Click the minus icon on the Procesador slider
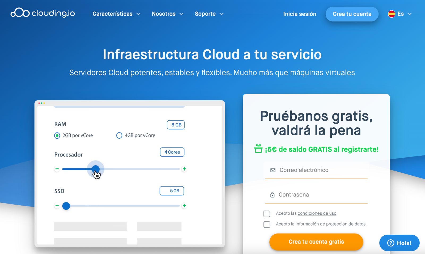This screenshot has height=254, width=425. pyautogui.click(x=57, y=169)
